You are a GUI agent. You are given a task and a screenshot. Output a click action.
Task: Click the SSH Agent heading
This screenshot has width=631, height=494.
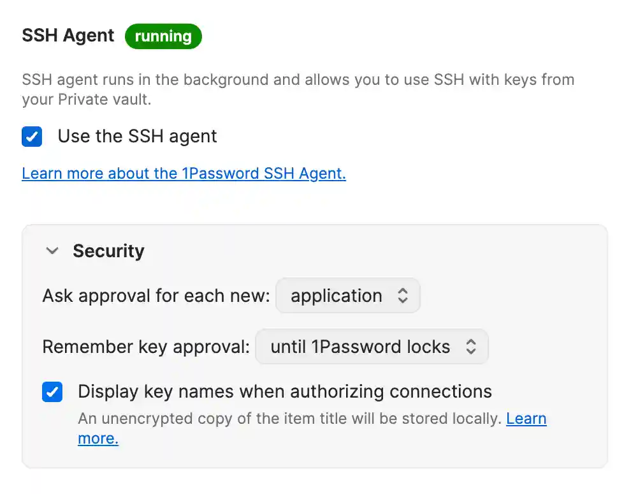click(x=68, y=36)
